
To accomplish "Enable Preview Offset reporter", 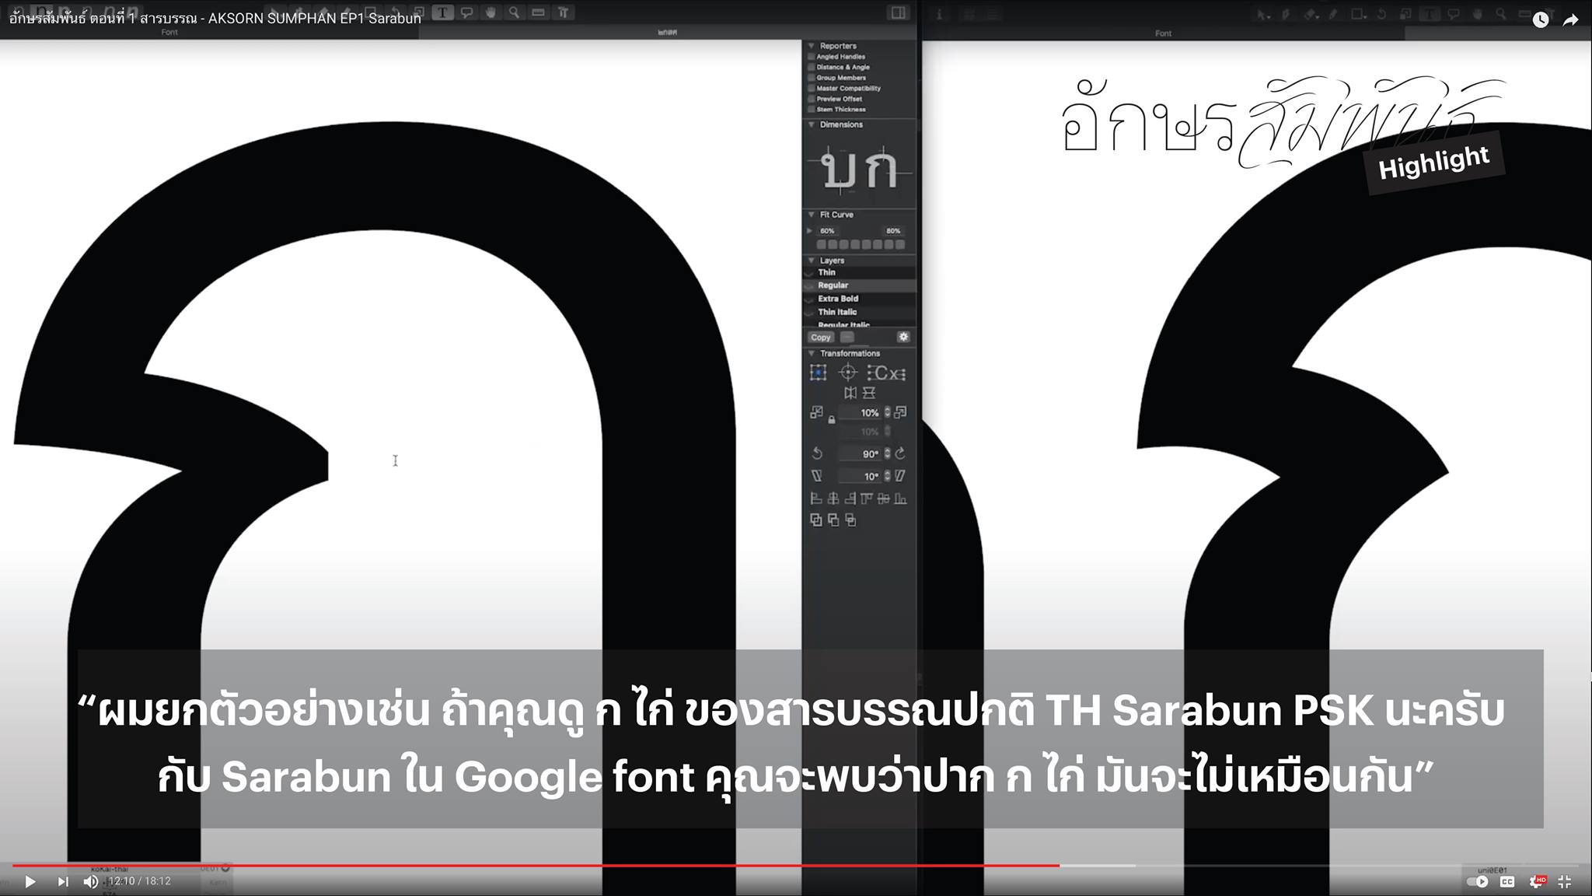I will tap(812, 99).
